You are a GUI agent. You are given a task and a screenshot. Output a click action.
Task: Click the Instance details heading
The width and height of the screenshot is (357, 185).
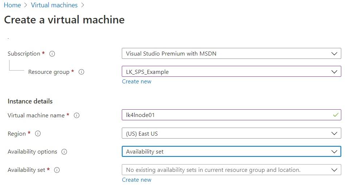pos(30,101)
